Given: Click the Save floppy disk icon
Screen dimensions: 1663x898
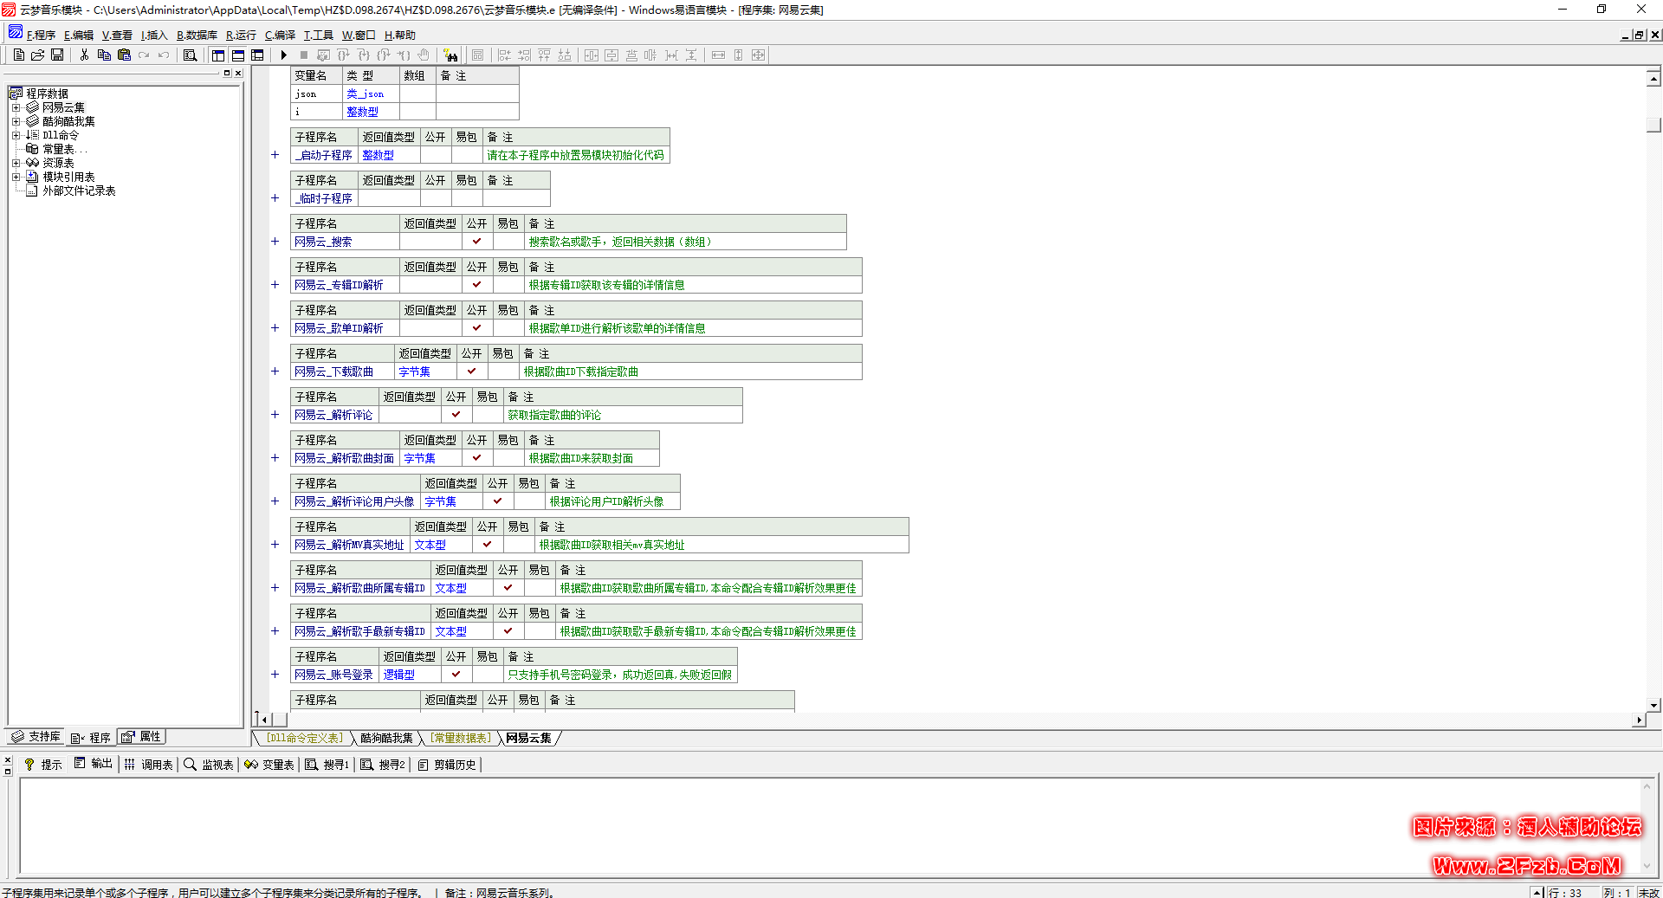Looking at the screenshot, I should coord(57,55).
